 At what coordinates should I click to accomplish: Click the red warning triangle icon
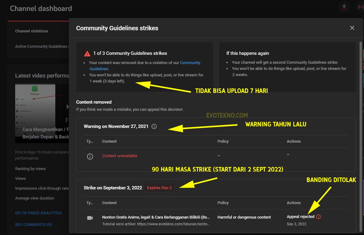(x=87, y=54)
